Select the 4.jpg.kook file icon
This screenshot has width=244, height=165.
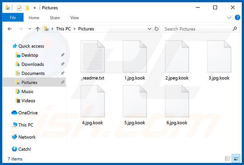click(x=93, y=101)
